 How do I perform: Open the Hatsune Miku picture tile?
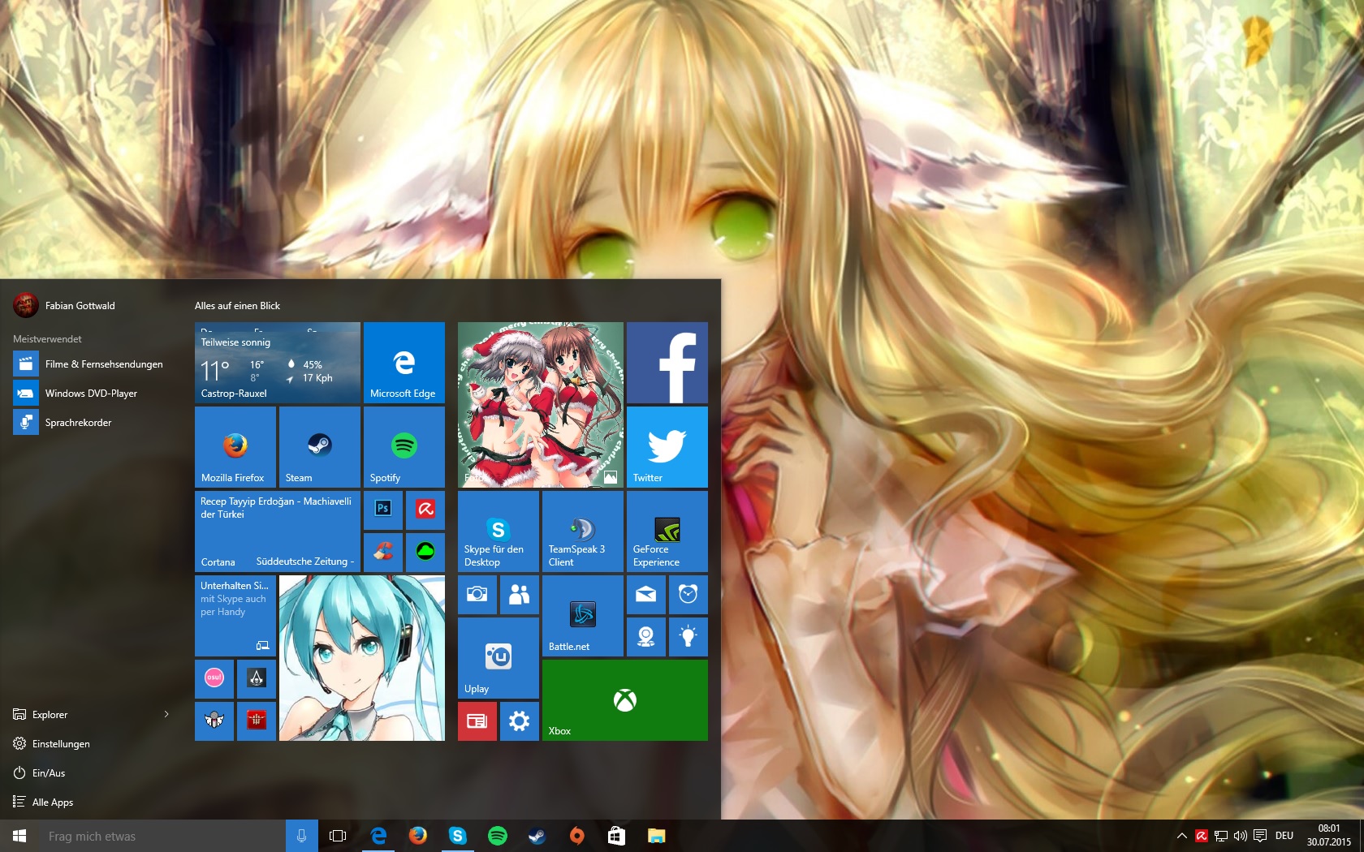tap(361, 658)
